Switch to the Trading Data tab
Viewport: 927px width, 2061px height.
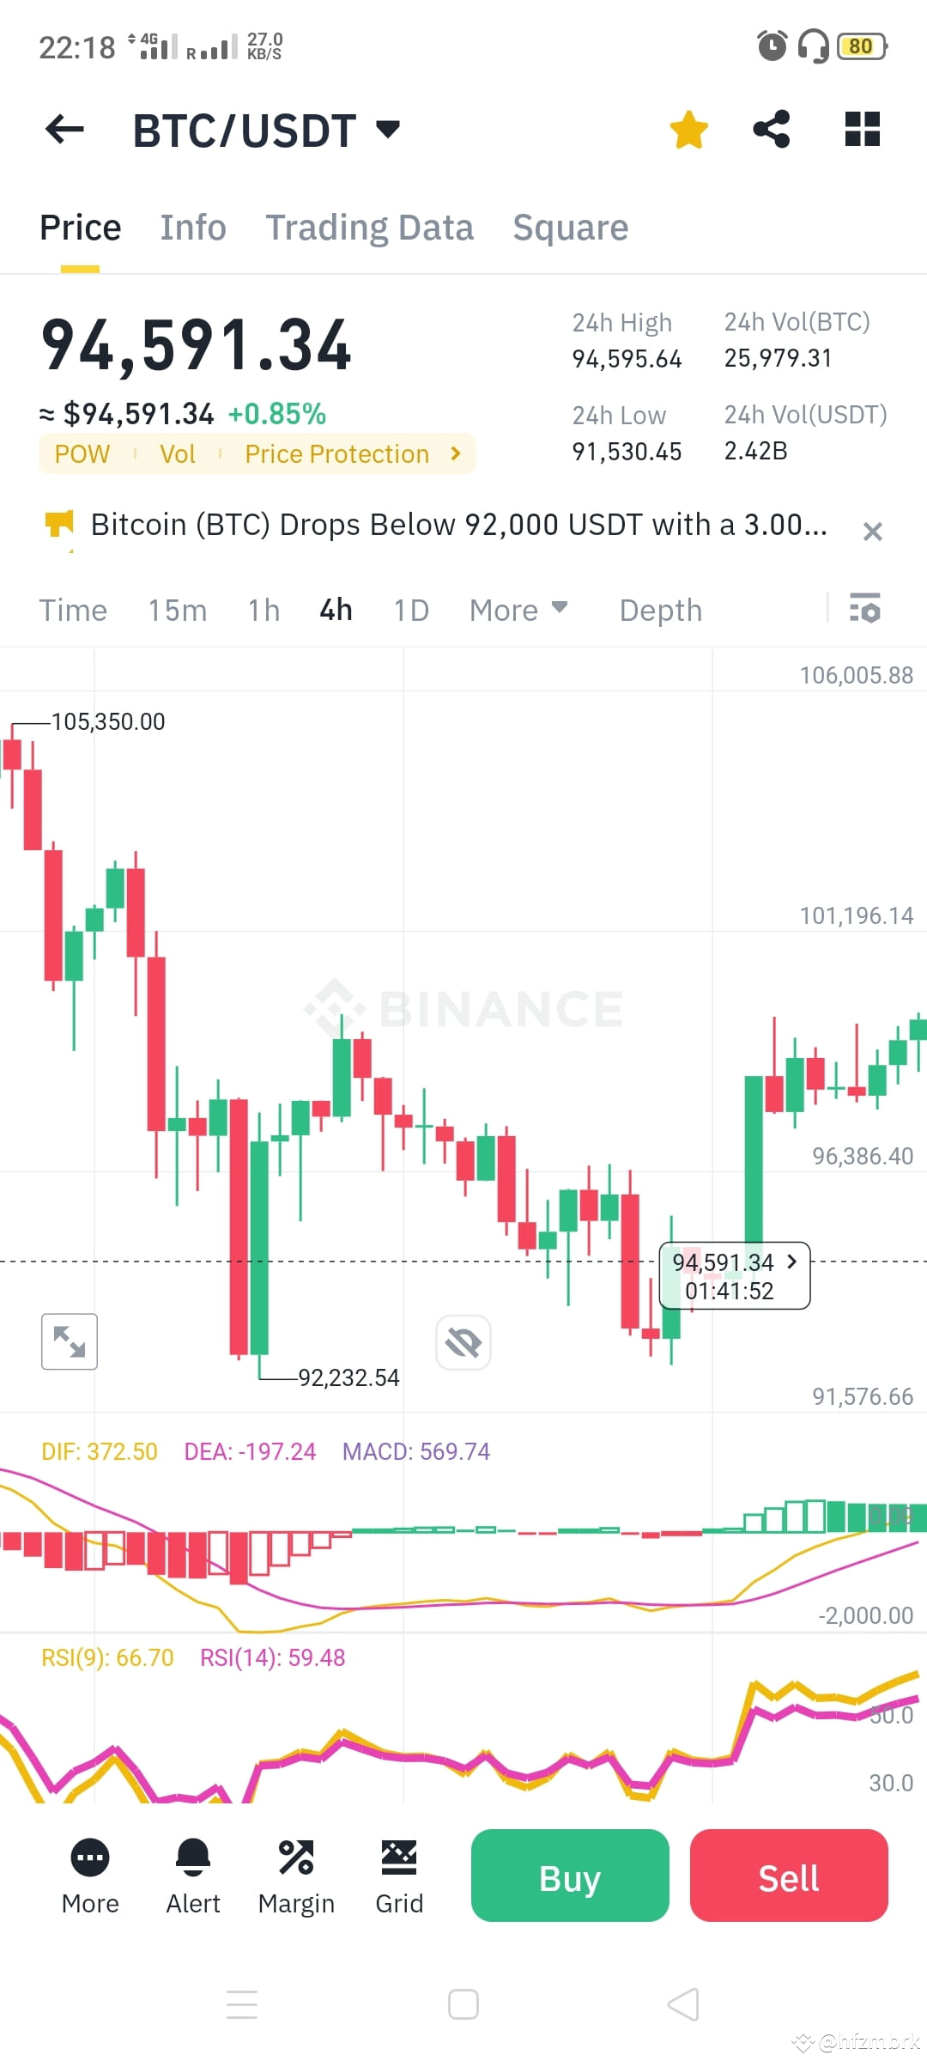pyautogui.click(x=370, y=227)
